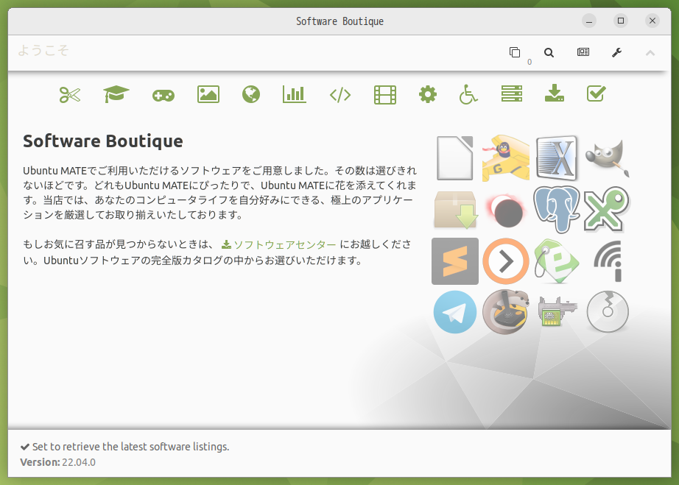Click the search magnifier icon
The image size is (679, 485).
549,53
